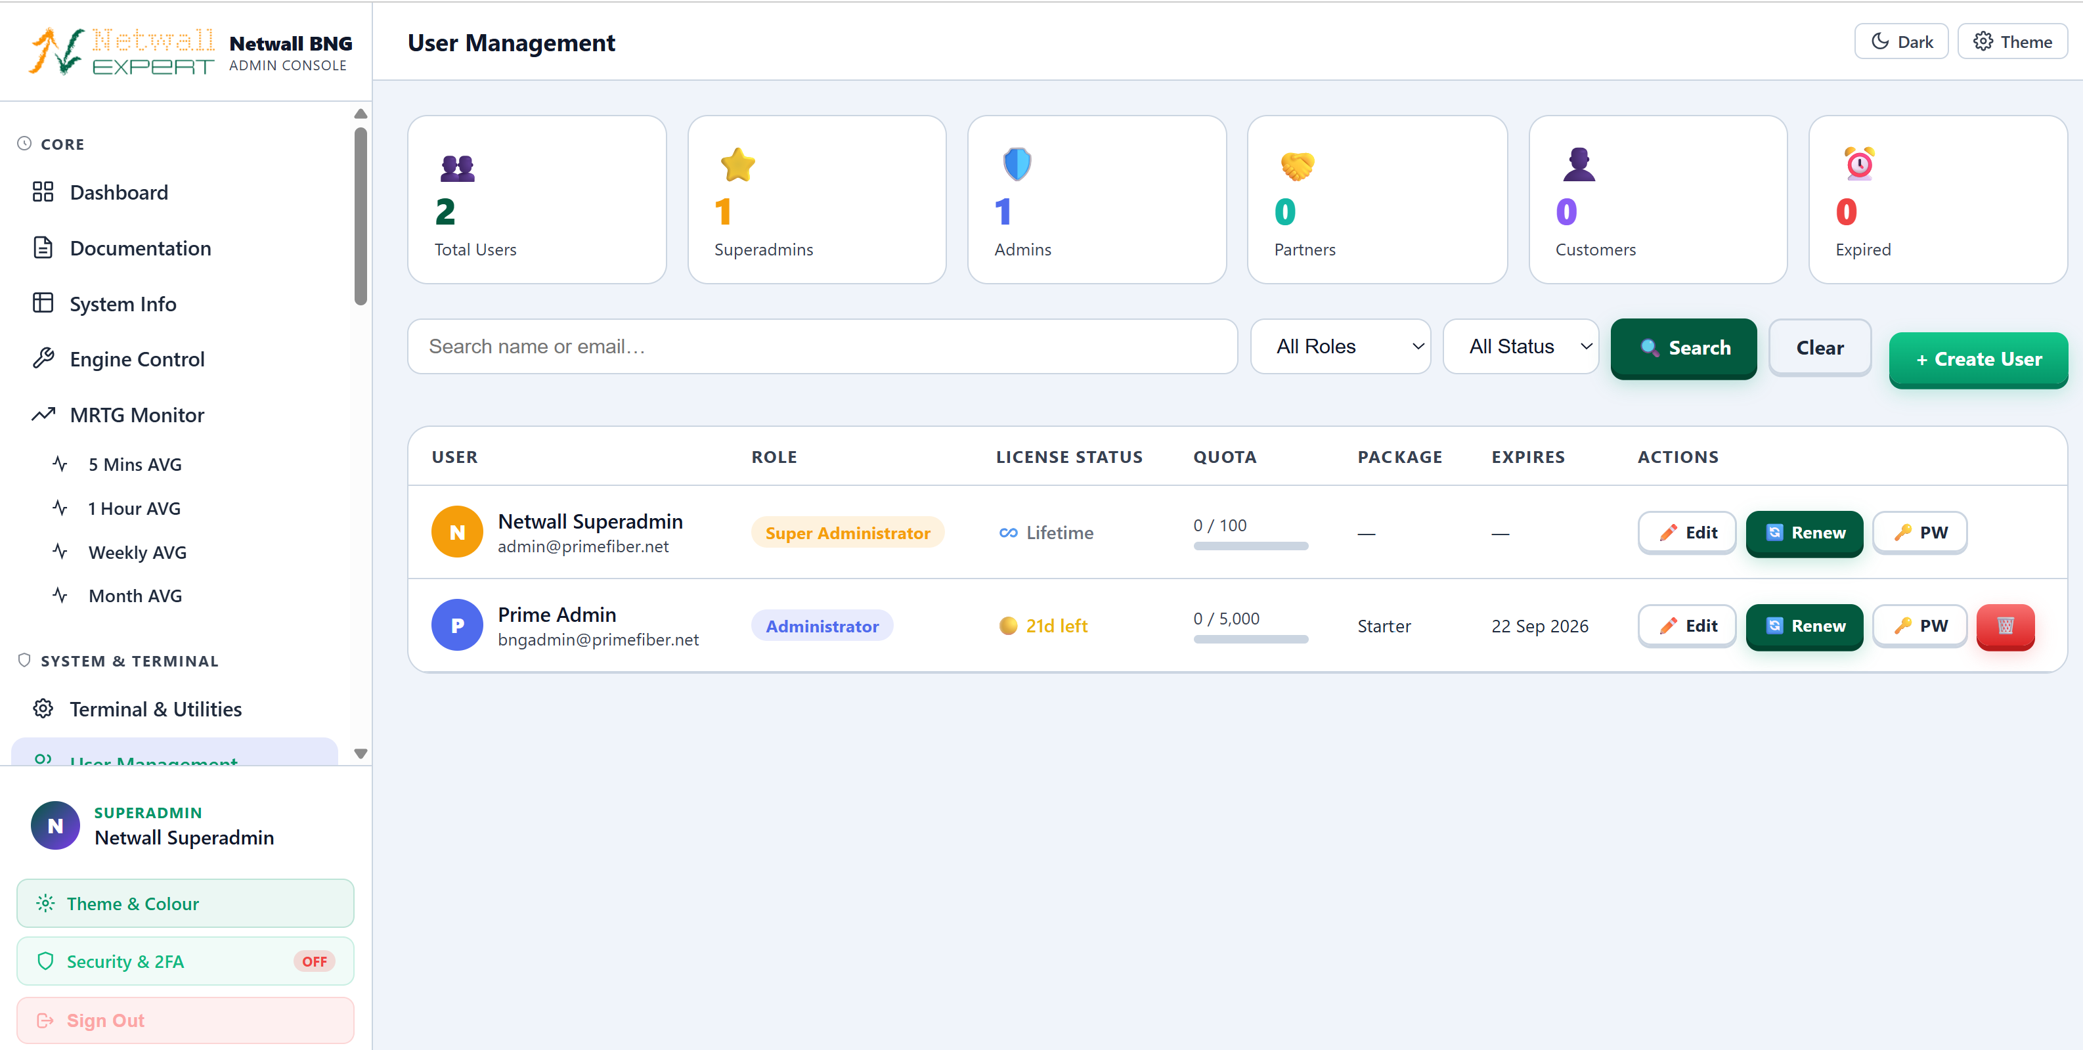Open Theme & Colour settings
Screen dimensions: 2083x1050
click(x=185, y=904)
